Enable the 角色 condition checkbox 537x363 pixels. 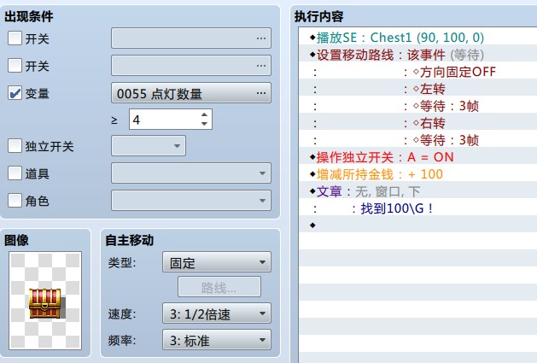click(x=15, y=200)
